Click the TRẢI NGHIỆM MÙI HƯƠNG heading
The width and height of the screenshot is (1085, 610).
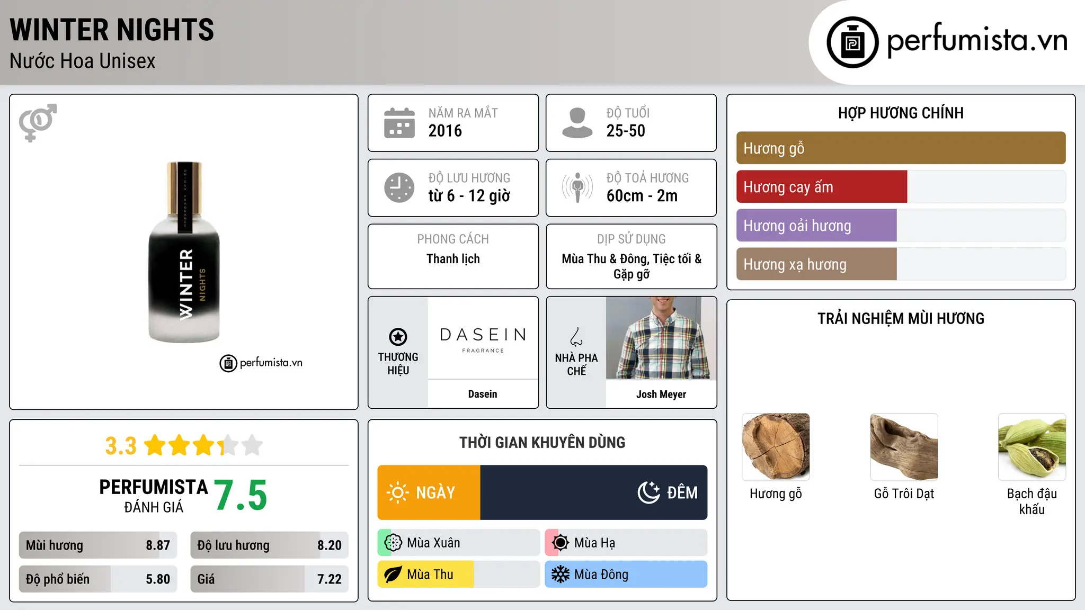901,318
